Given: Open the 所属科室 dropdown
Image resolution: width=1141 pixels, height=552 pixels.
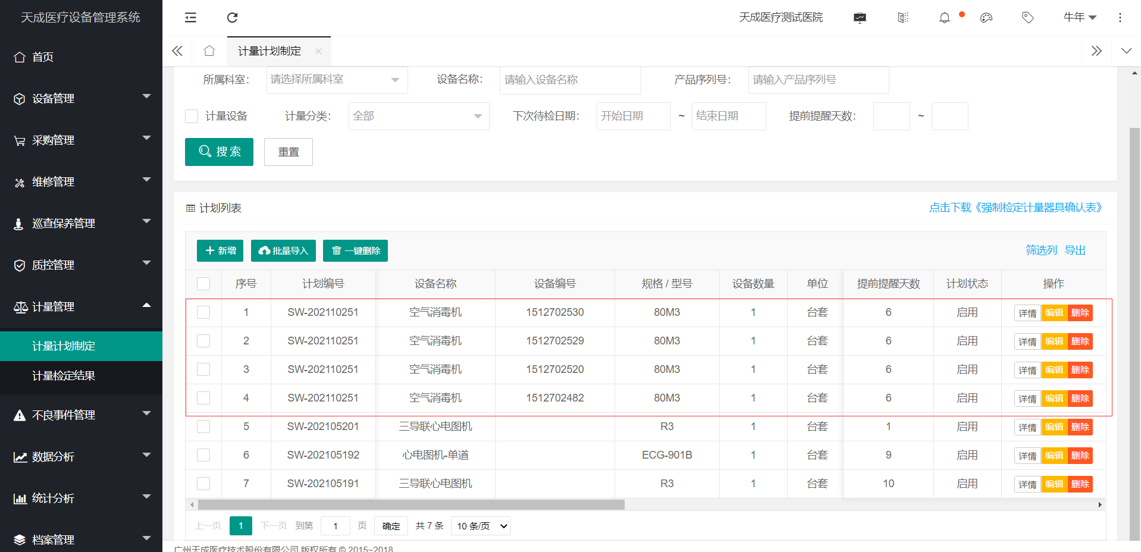Looking at the screenshot, I should pos(337,80).
